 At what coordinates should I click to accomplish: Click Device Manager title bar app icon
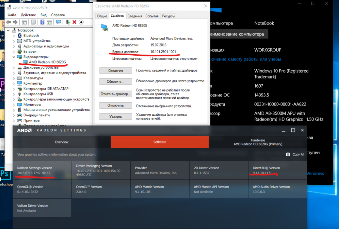(9, 7)
